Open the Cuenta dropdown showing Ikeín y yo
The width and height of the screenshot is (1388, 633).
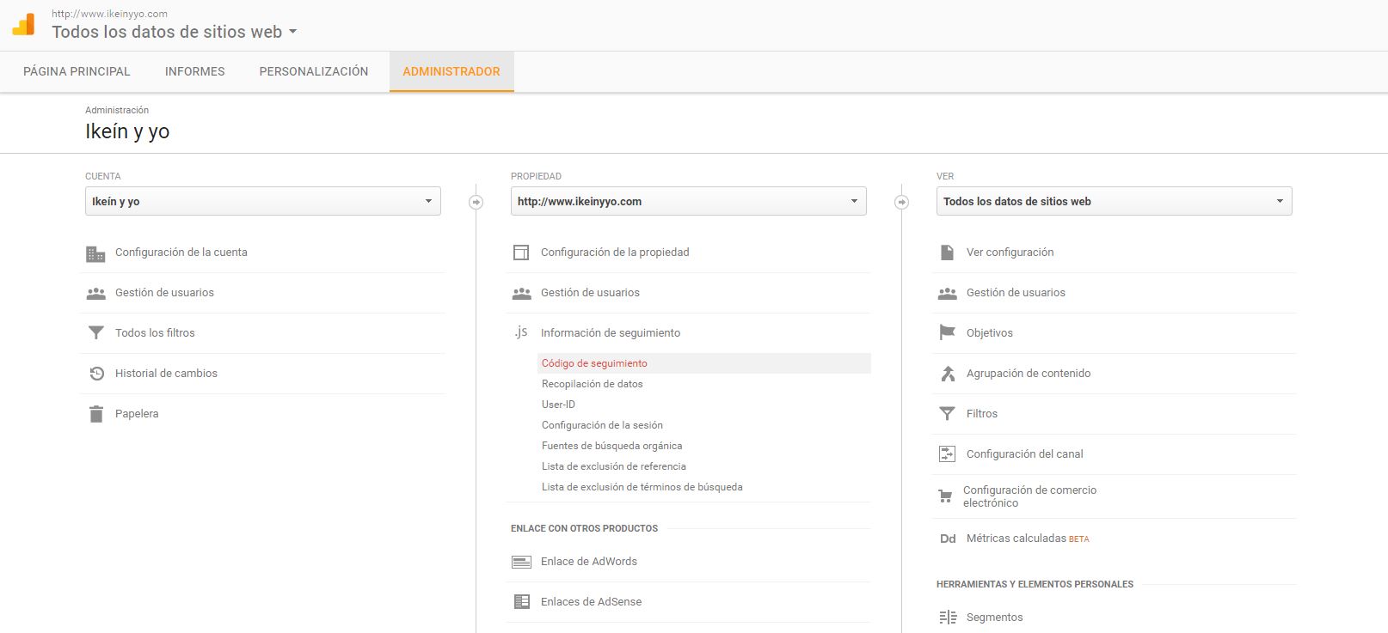tap(263, 201)
